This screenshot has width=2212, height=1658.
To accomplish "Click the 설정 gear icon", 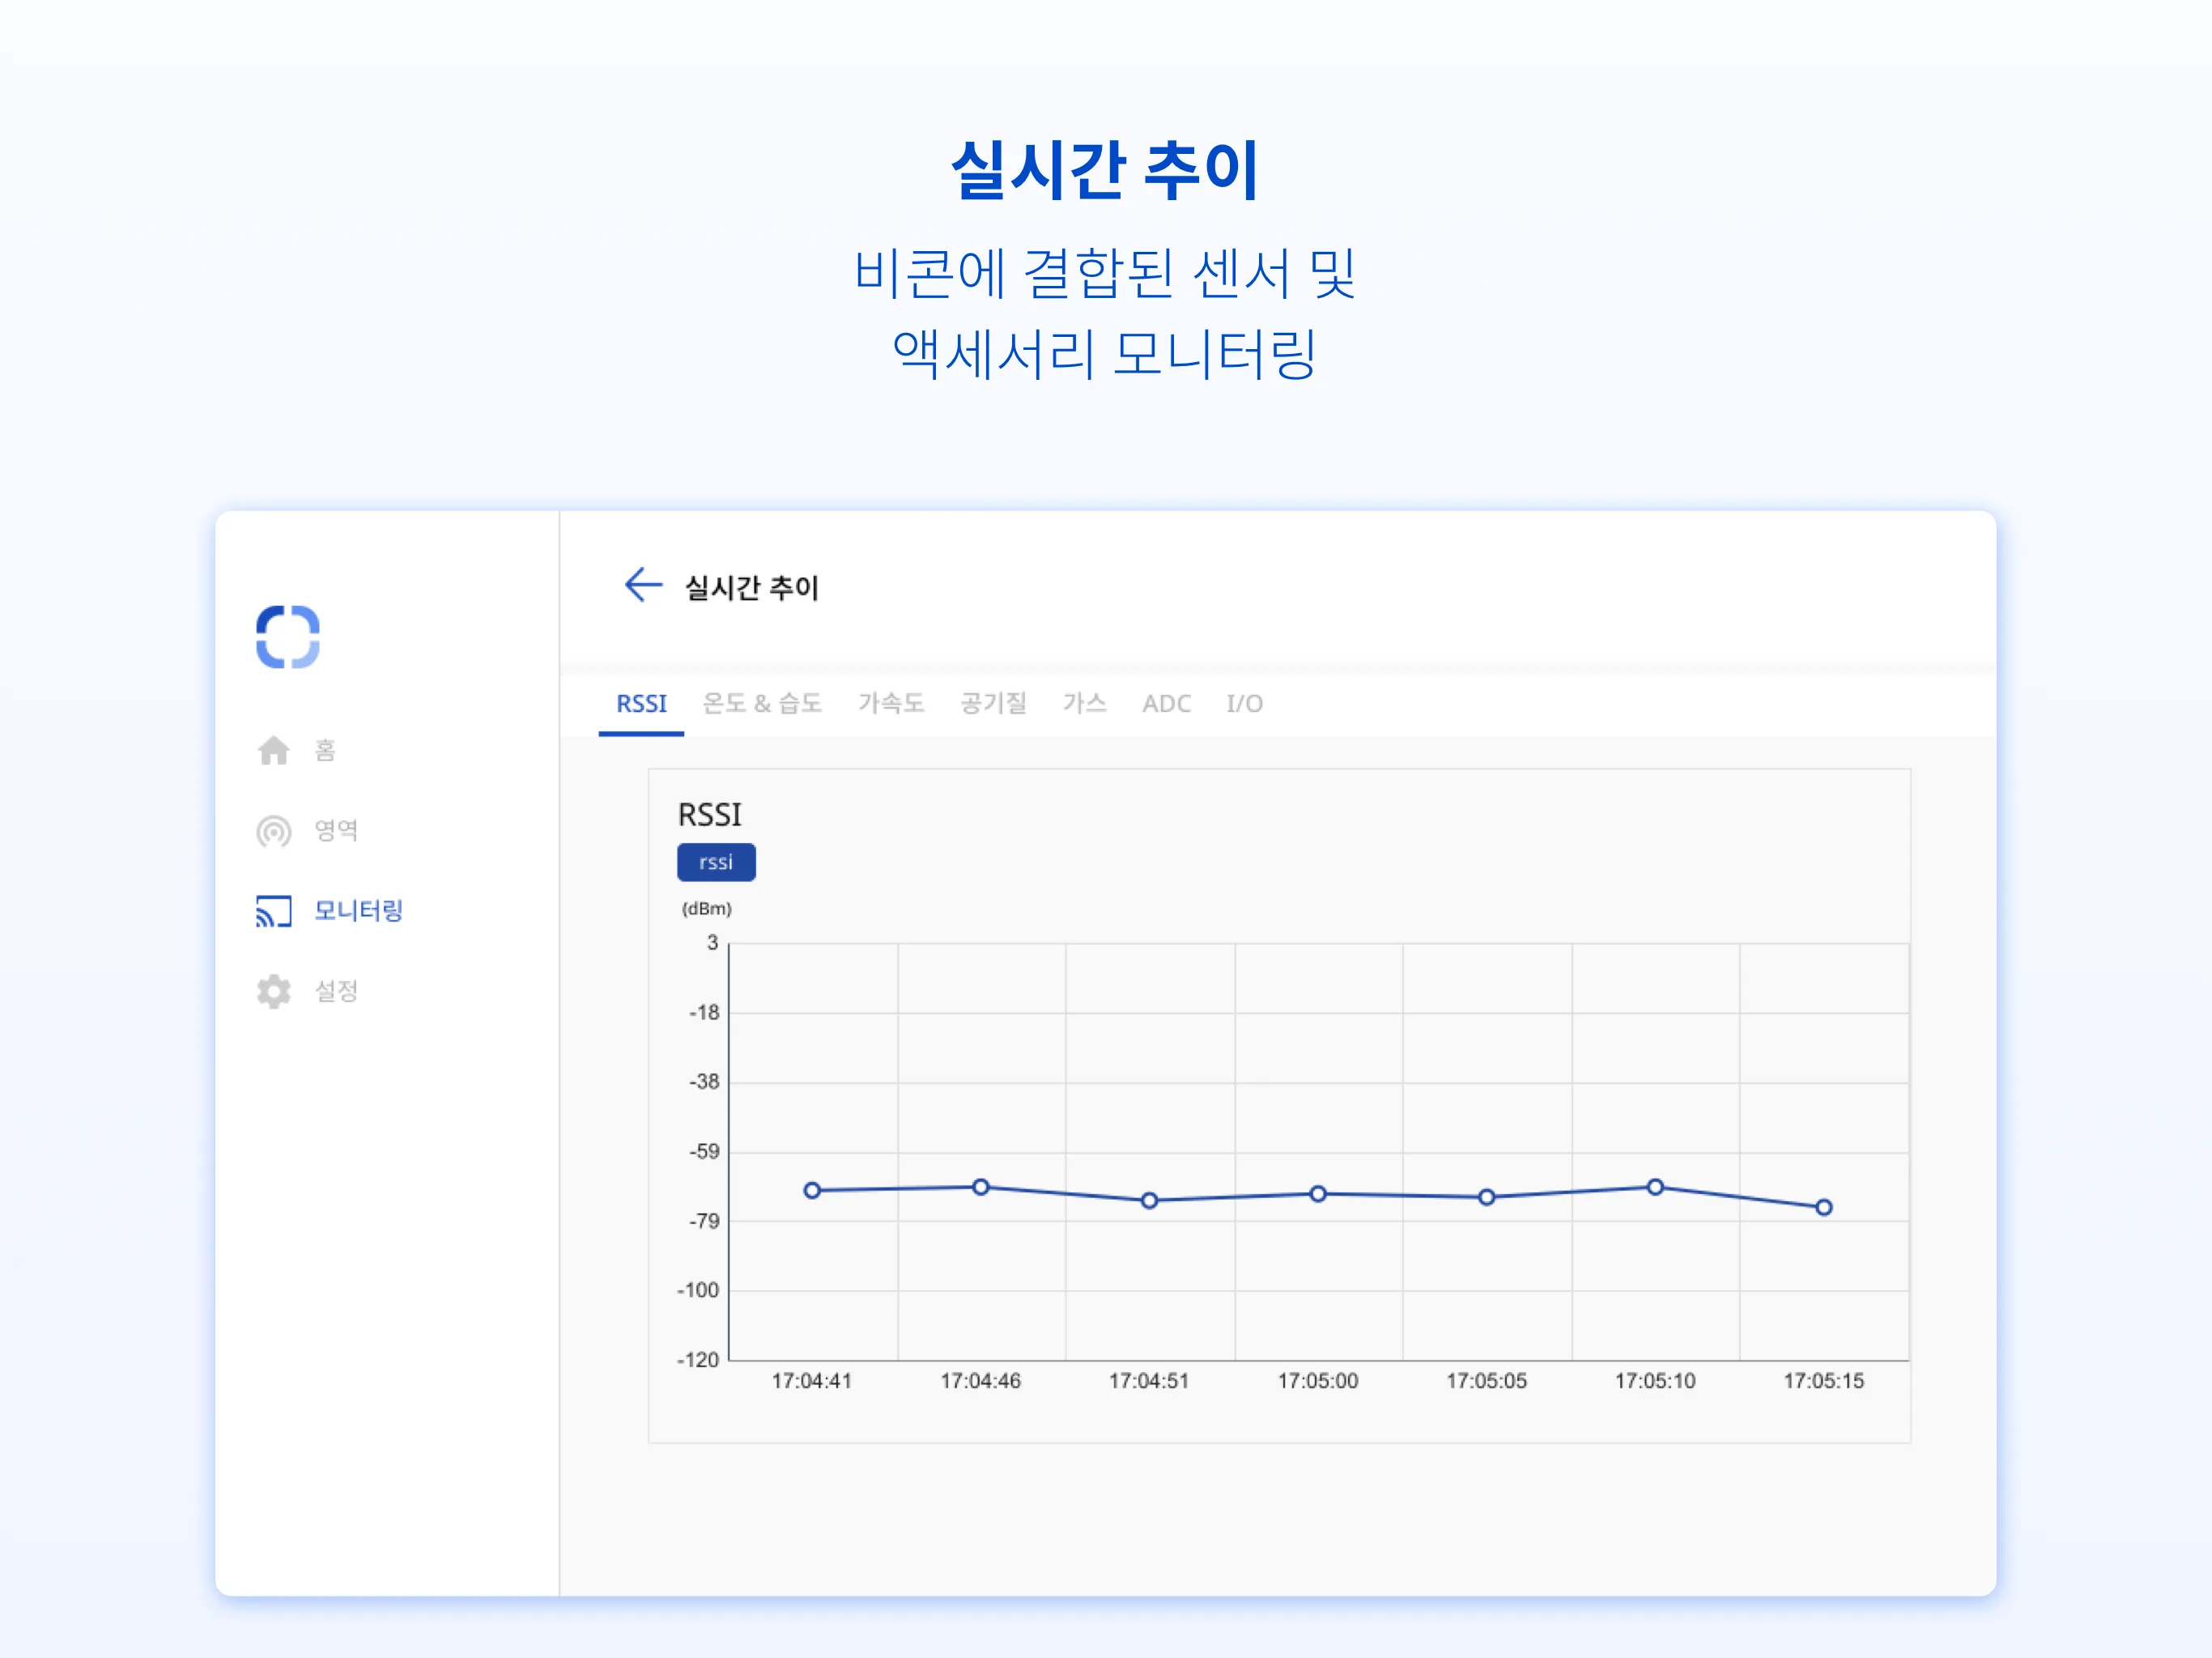I will pyautogui.click(x=274, y=991).
